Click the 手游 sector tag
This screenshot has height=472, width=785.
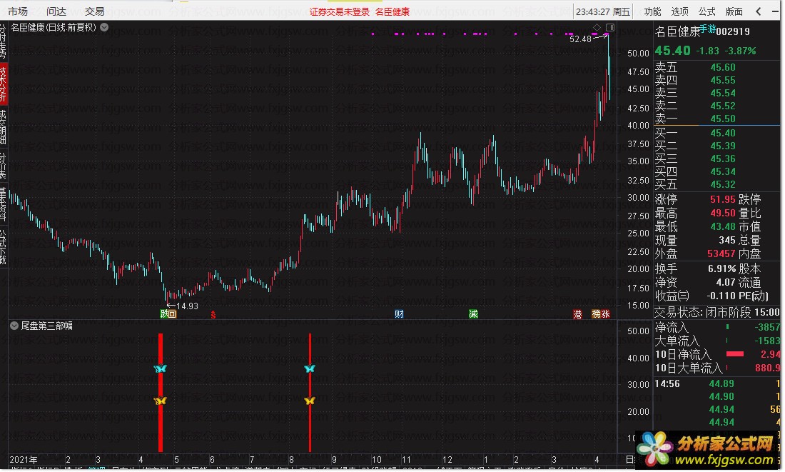[707, 29]
